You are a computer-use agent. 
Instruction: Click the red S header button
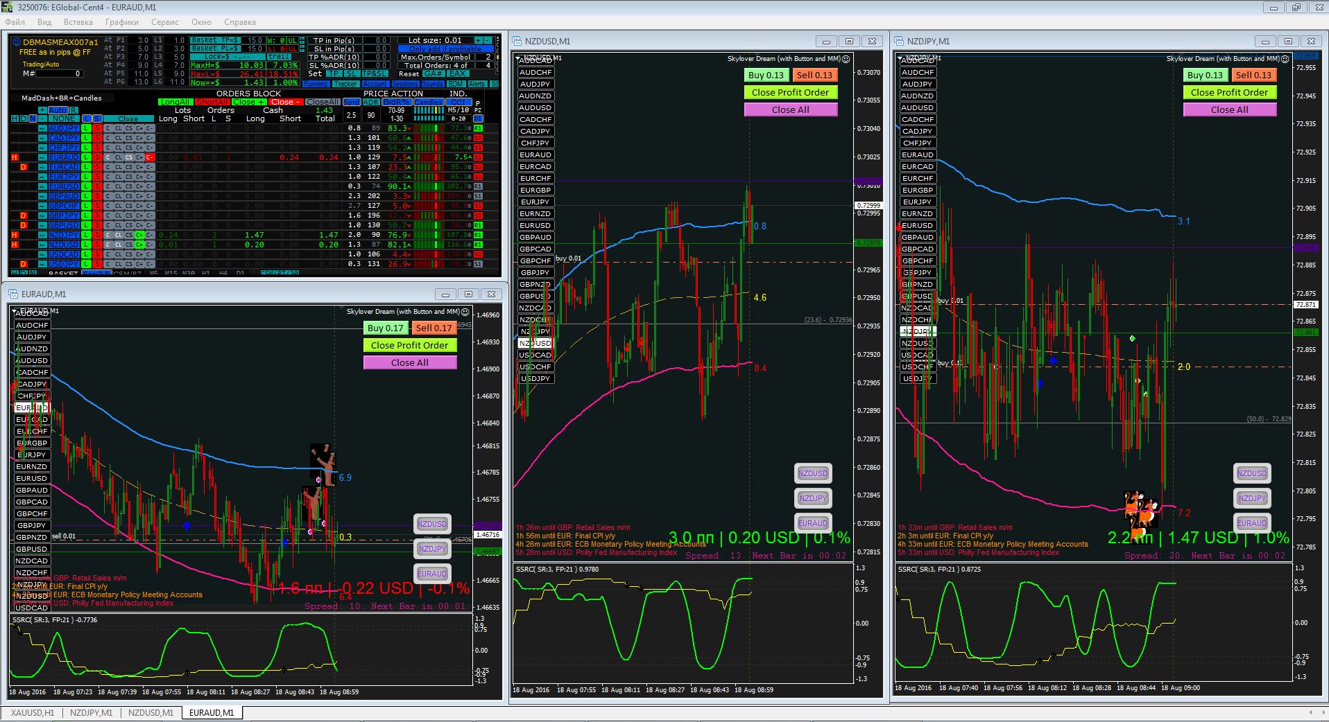(x=96, y=118)
